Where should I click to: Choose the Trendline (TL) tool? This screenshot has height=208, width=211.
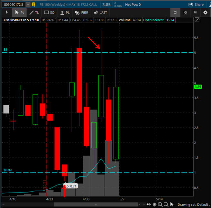(34, 13)
